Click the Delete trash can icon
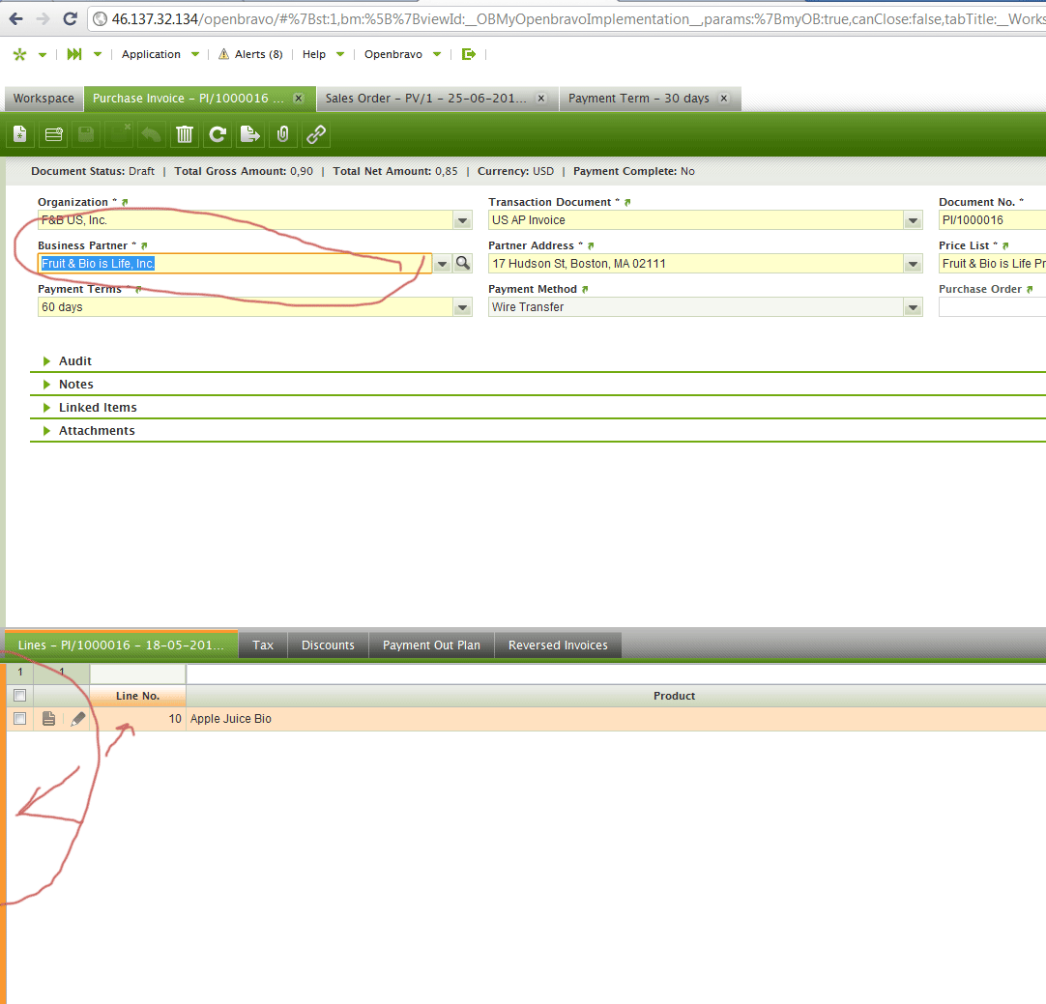 pos(184,134)
